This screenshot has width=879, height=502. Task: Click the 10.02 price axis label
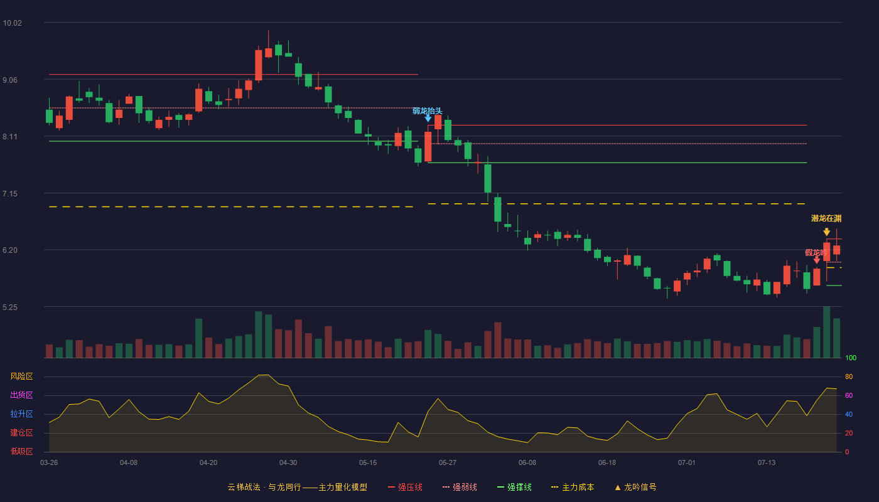pyautogui.click(x=12, y=23)
